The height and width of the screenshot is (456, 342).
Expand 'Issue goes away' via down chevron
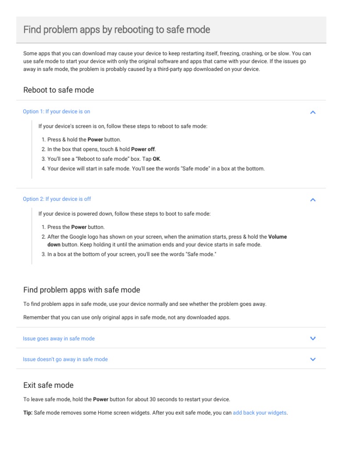[x=313, y=338]
